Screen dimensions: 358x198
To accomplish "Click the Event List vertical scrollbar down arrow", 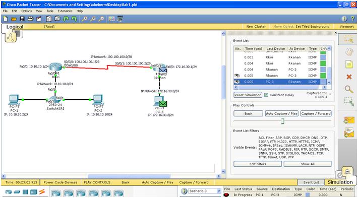I will click(x=329, y=83).
